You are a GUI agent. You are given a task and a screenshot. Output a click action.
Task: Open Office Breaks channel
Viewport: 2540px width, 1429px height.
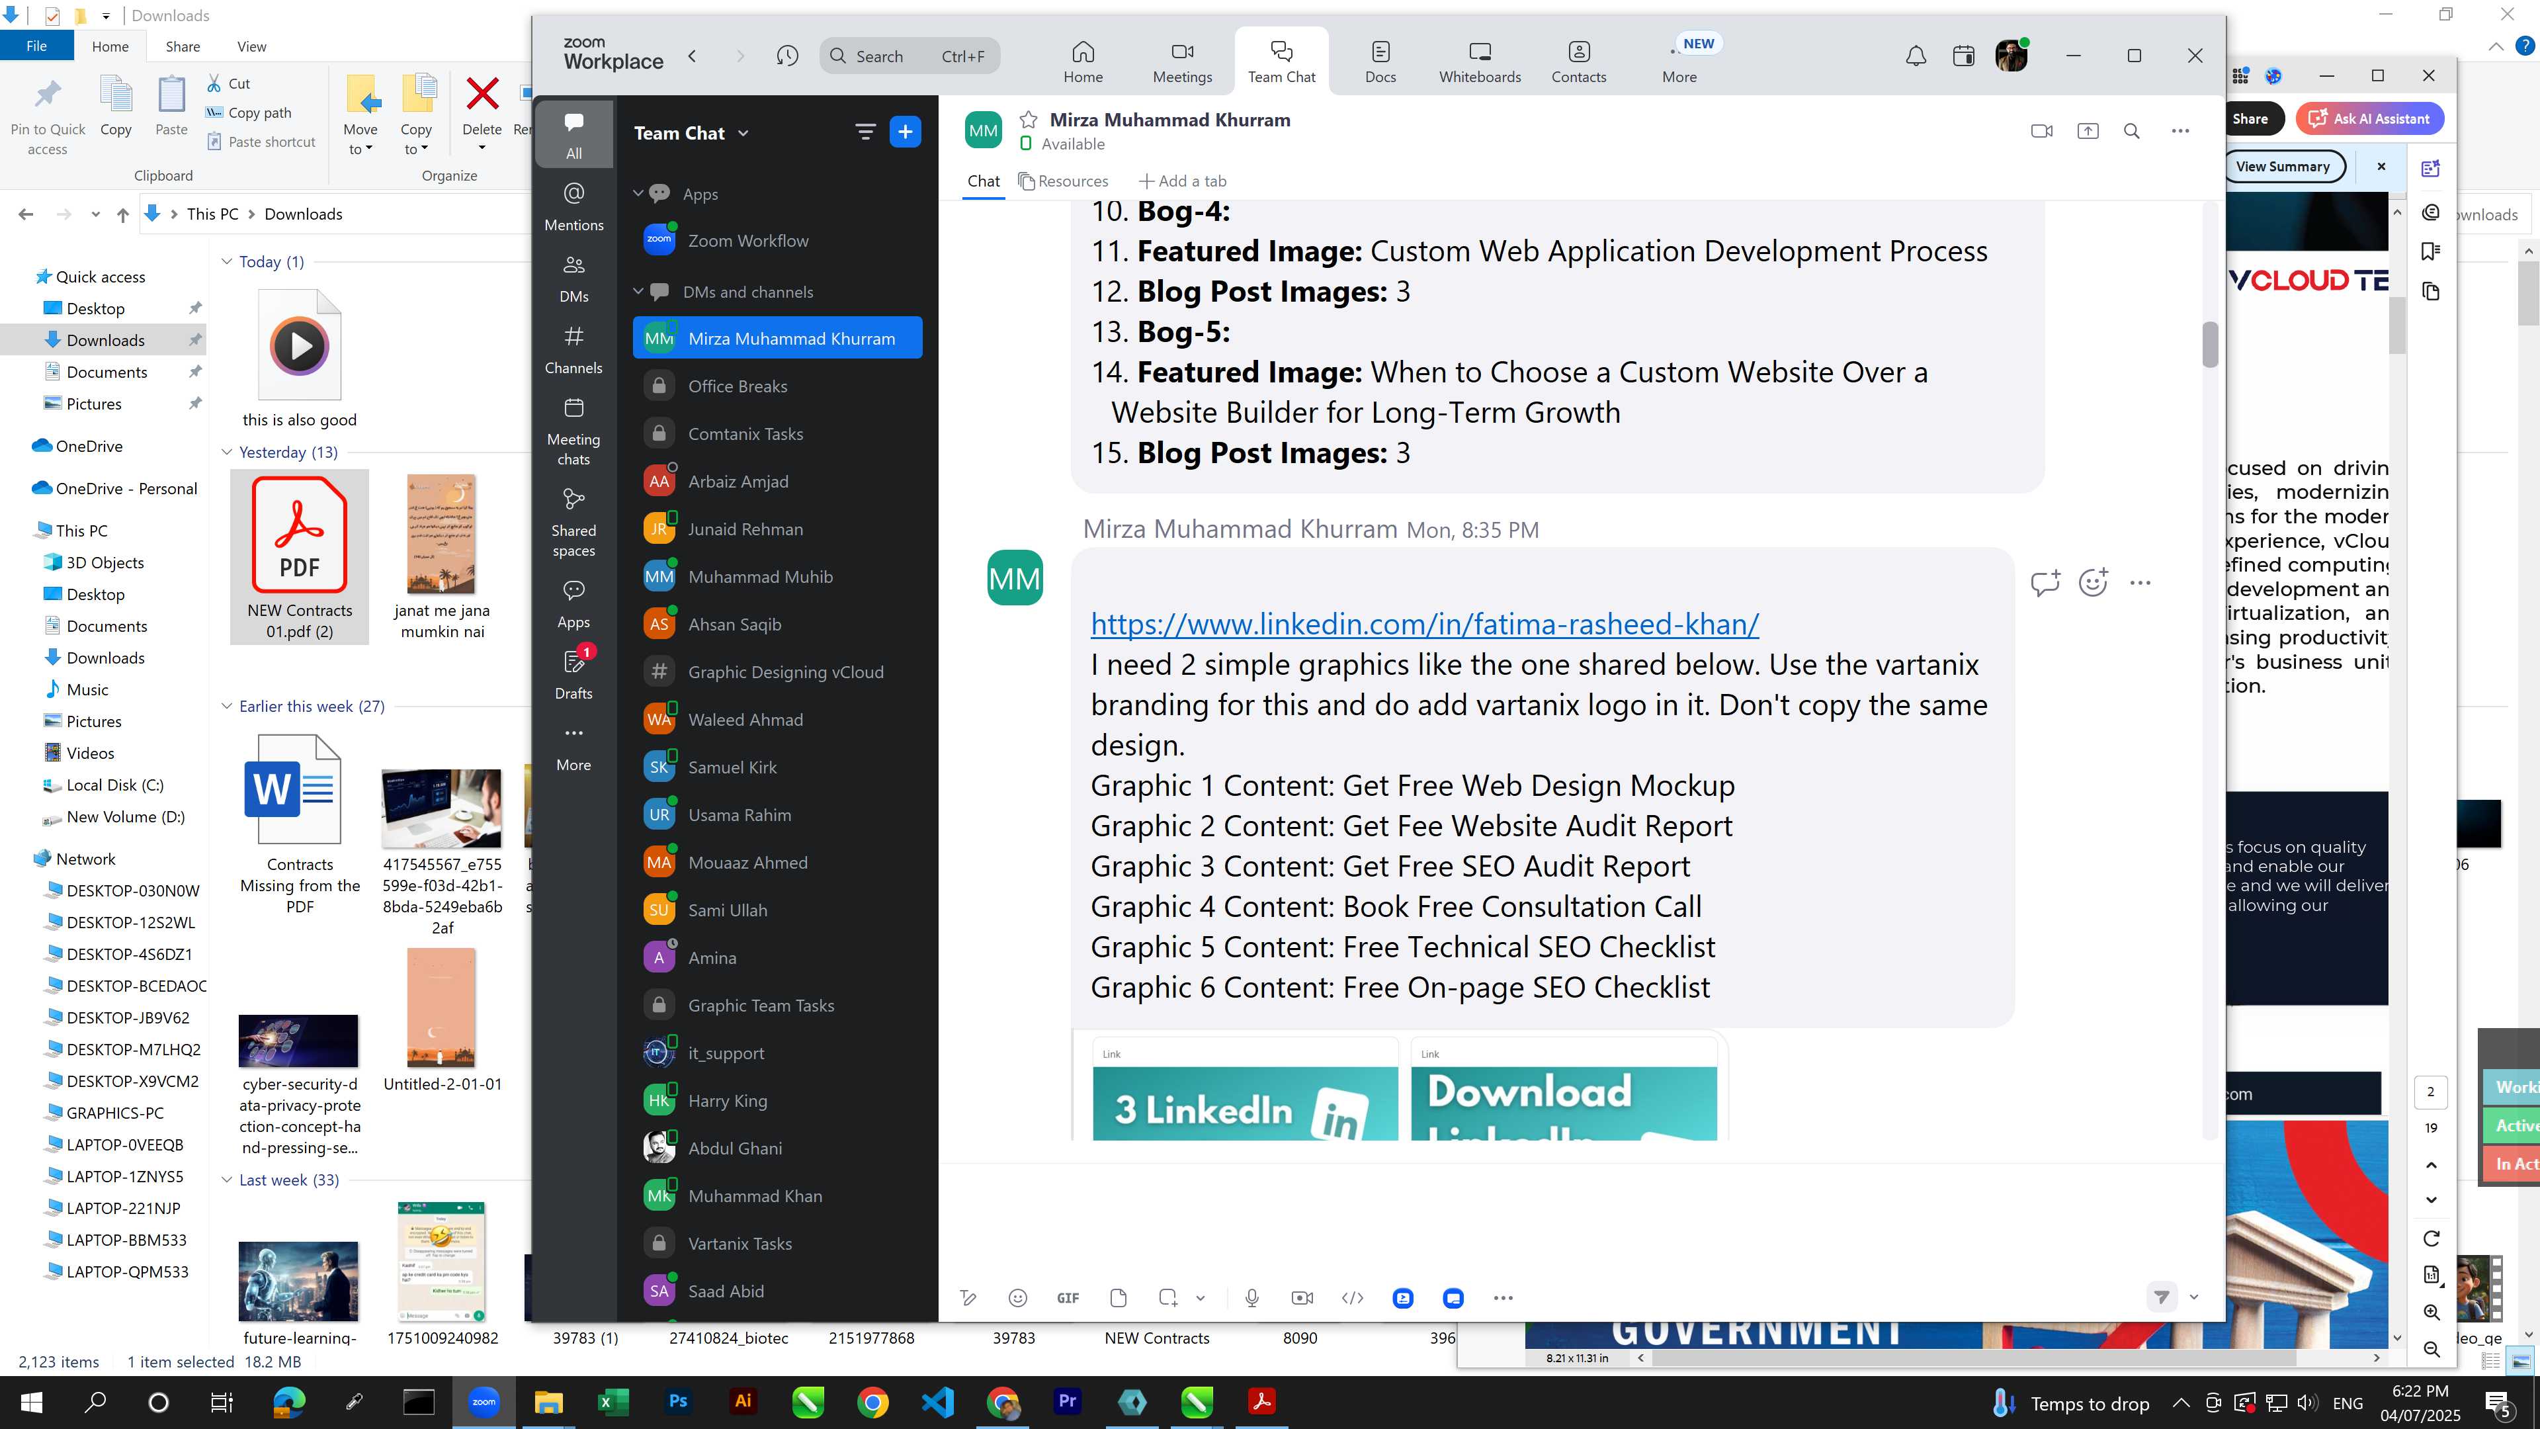click(777, 386)
